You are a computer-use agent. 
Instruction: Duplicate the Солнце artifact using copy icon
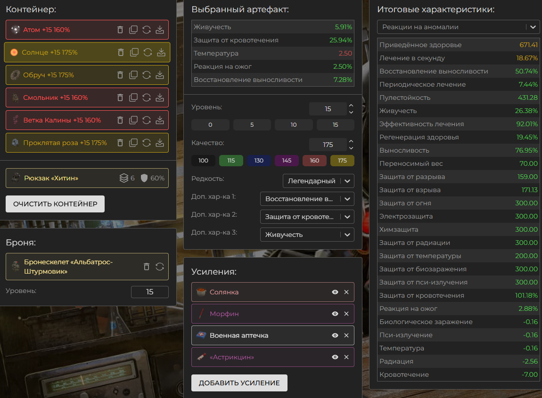(x=134, y=52)
